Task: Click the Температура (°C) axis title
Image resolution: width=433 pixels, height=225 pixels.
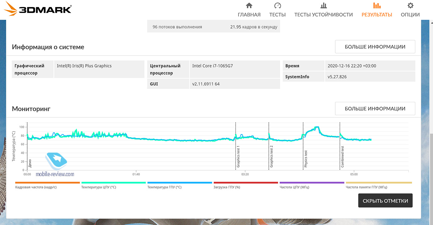Action: (x=14, y=146)
